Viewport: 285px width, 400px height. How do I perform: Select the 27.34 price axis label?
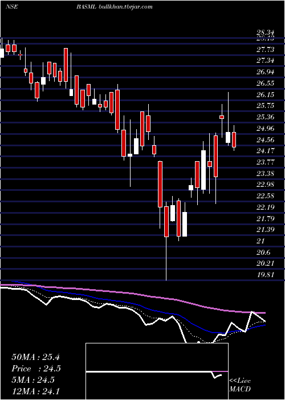265,61
